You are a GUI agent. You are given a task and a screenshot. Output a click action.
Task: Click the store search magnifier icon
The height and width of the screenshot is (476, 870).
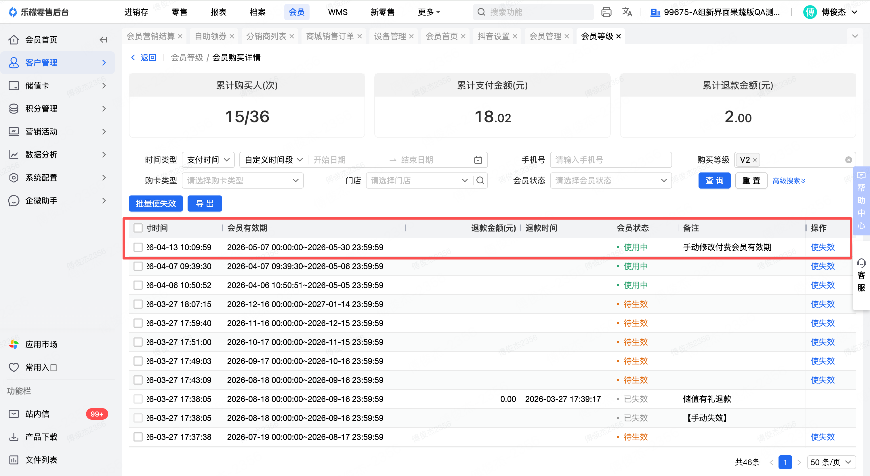(x=480, y=181)
